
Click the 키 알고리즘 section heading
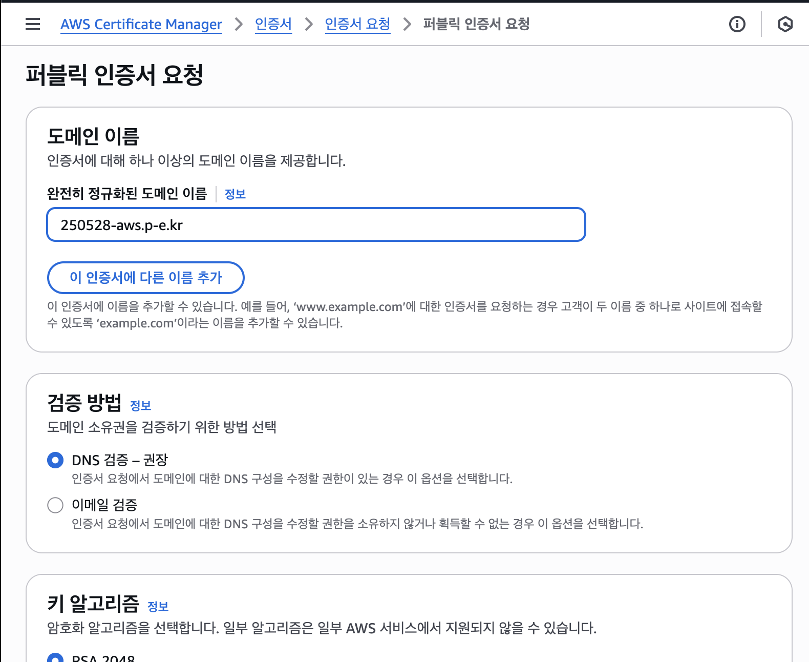click(x=93, y=604)
